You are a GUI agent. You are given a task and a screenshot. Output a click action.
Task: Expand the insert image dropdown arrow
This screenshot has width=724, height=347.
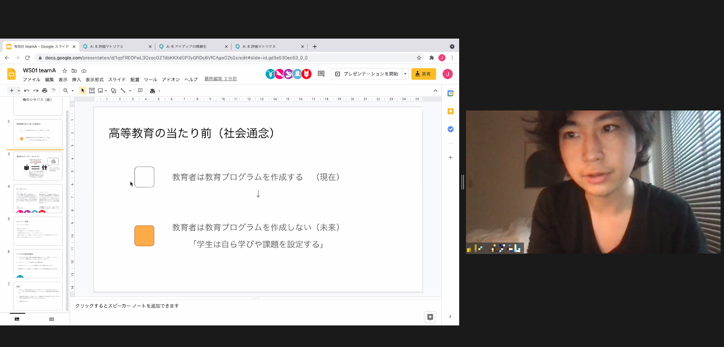coord(106,91)
